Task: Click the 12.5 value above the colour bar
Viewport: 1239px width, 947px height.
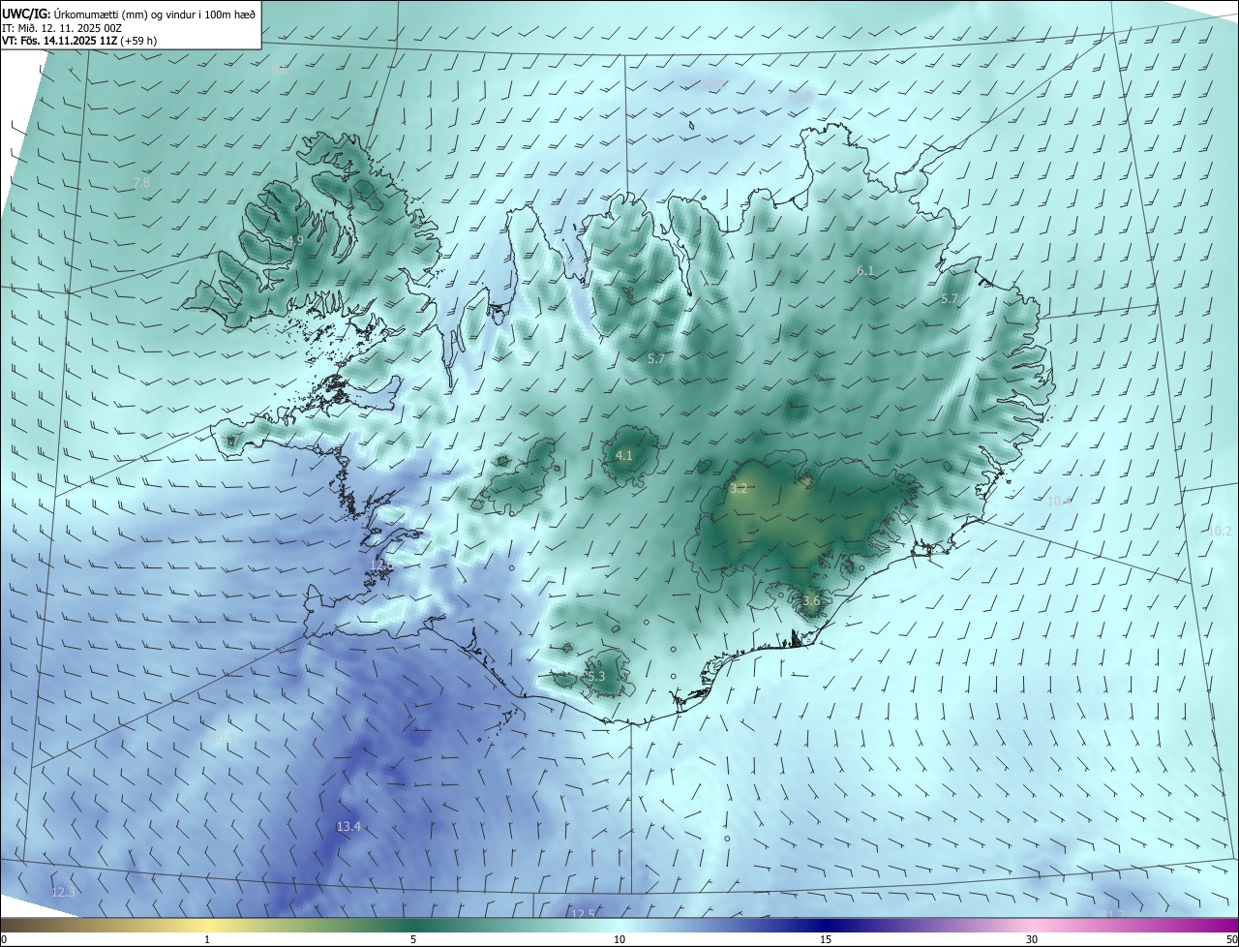Action: [583, 914]
